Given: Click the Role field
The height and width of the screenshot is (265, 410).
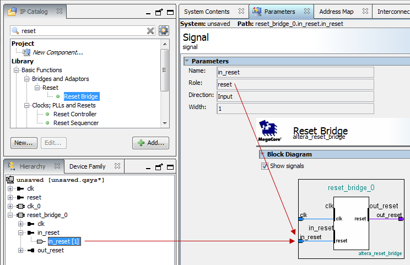Looking at the screenshot, I should tap(295, 84).
